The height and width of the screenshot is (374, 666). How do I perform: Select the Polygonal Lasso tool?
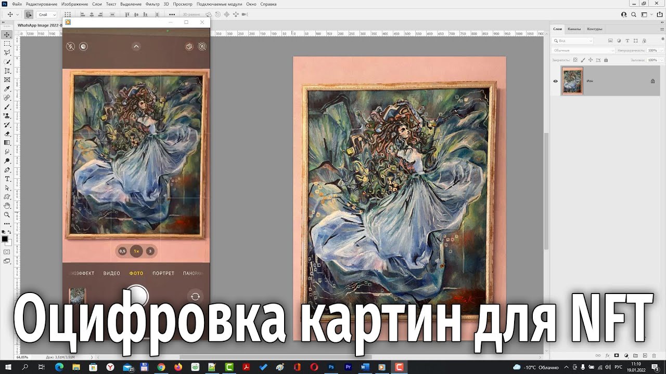[x=7, y=52]
